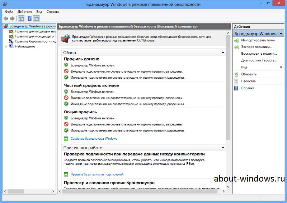
Task: Select the root Брандмауэр Windows tree node
Action: pyautogui.click(x=32, y=26)
